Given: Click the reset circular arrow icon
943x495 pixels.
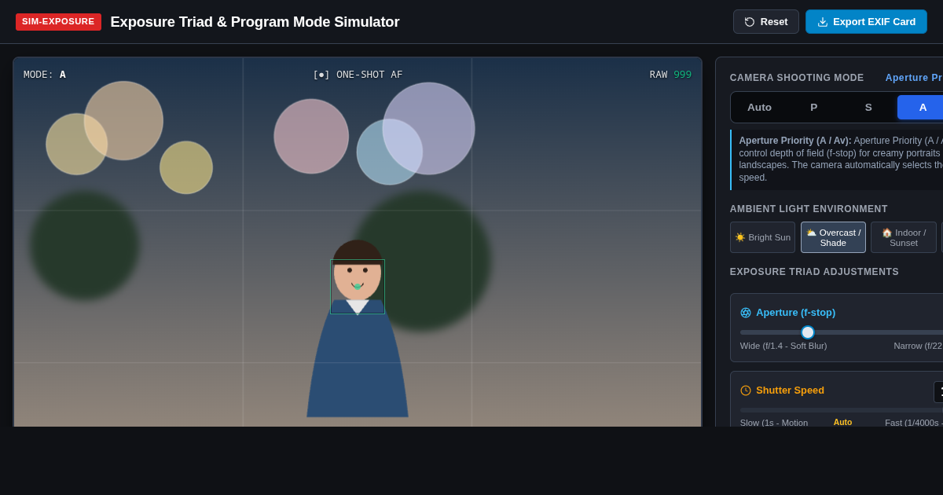Looking at the screenshot, I should [750, 22].
